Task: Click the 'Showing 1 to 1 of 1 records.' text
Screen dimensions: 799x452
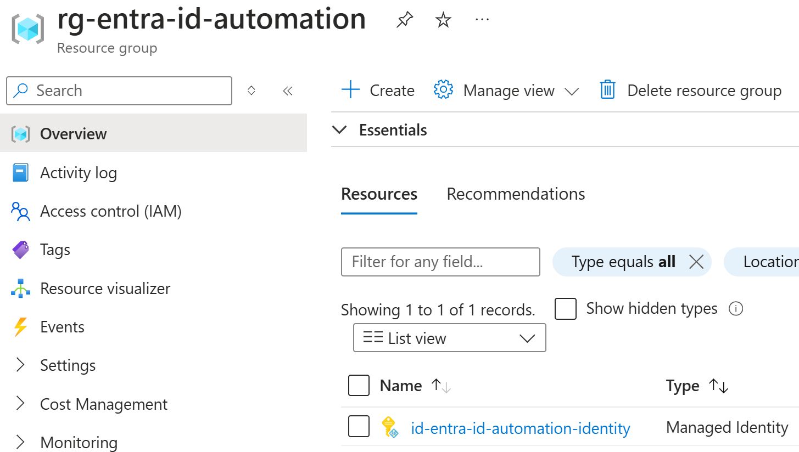Action: click(438, 310)
